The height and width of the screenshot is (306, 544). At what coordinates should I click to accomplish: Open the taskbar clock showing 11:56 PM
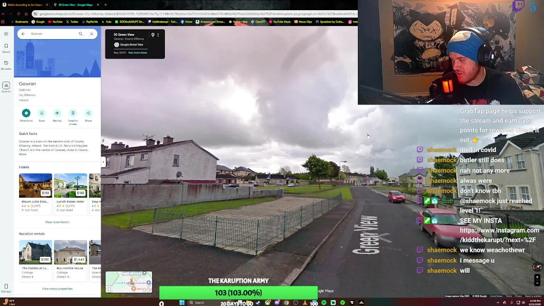[535, 303]
